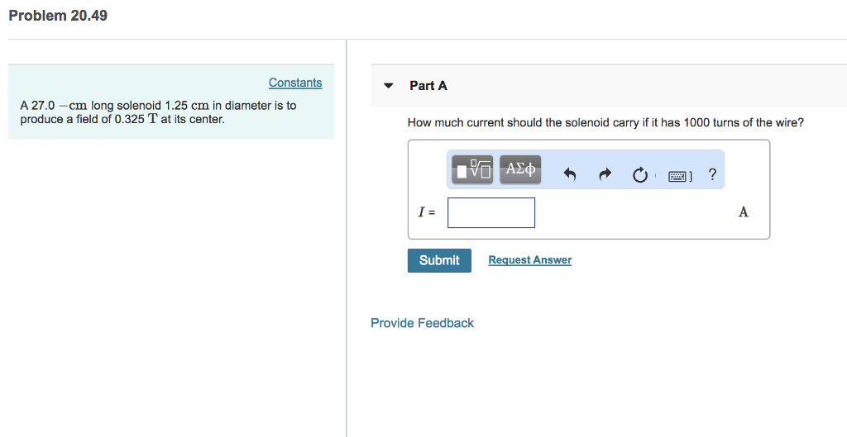
Task: Open the Constants link
Action: [x=295, y=83]
